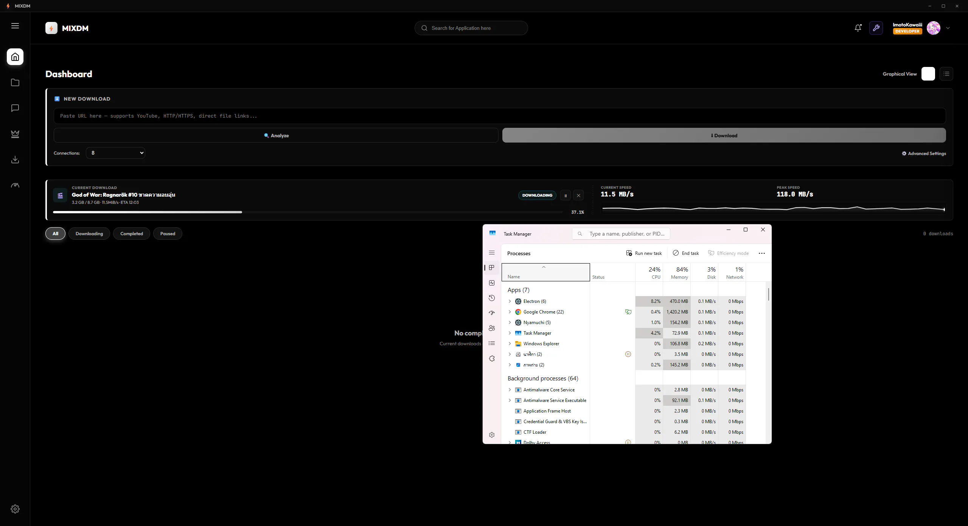The height and width of the screenshot is (526, 968).
Task: Click the Download button
Action: coord(724,135)
